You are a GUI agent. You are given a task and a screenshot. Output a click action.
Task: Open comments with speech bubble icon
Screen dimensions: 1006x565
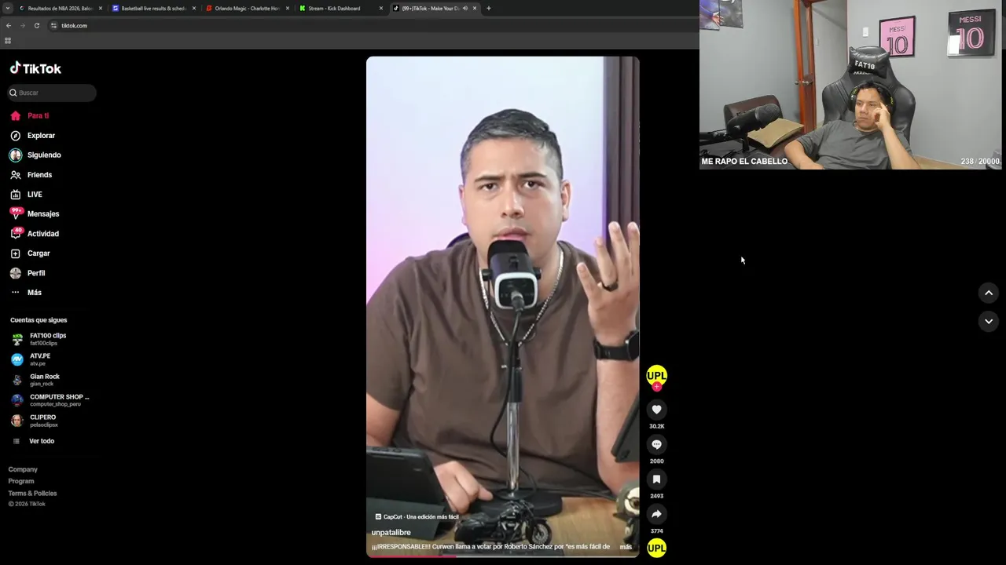pos(656,444)
